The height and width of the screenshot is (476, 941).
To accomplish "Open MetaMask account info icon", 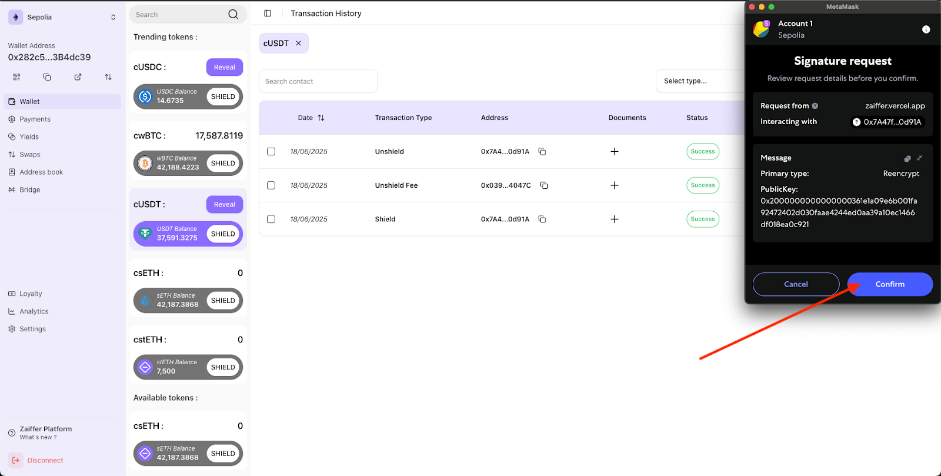I will (x=926, y=29).
